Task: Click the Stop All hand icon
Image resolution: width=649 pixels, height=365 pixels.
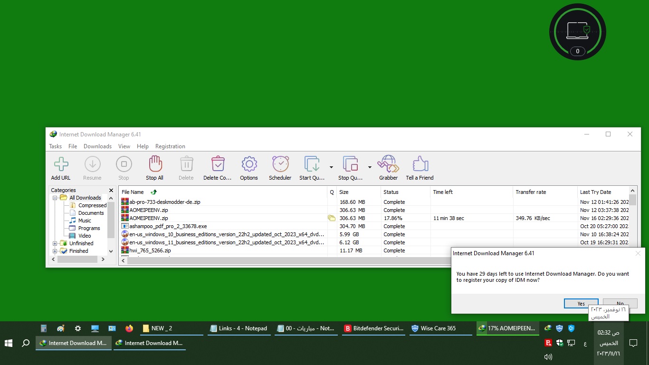Action: tap(154, 164)
